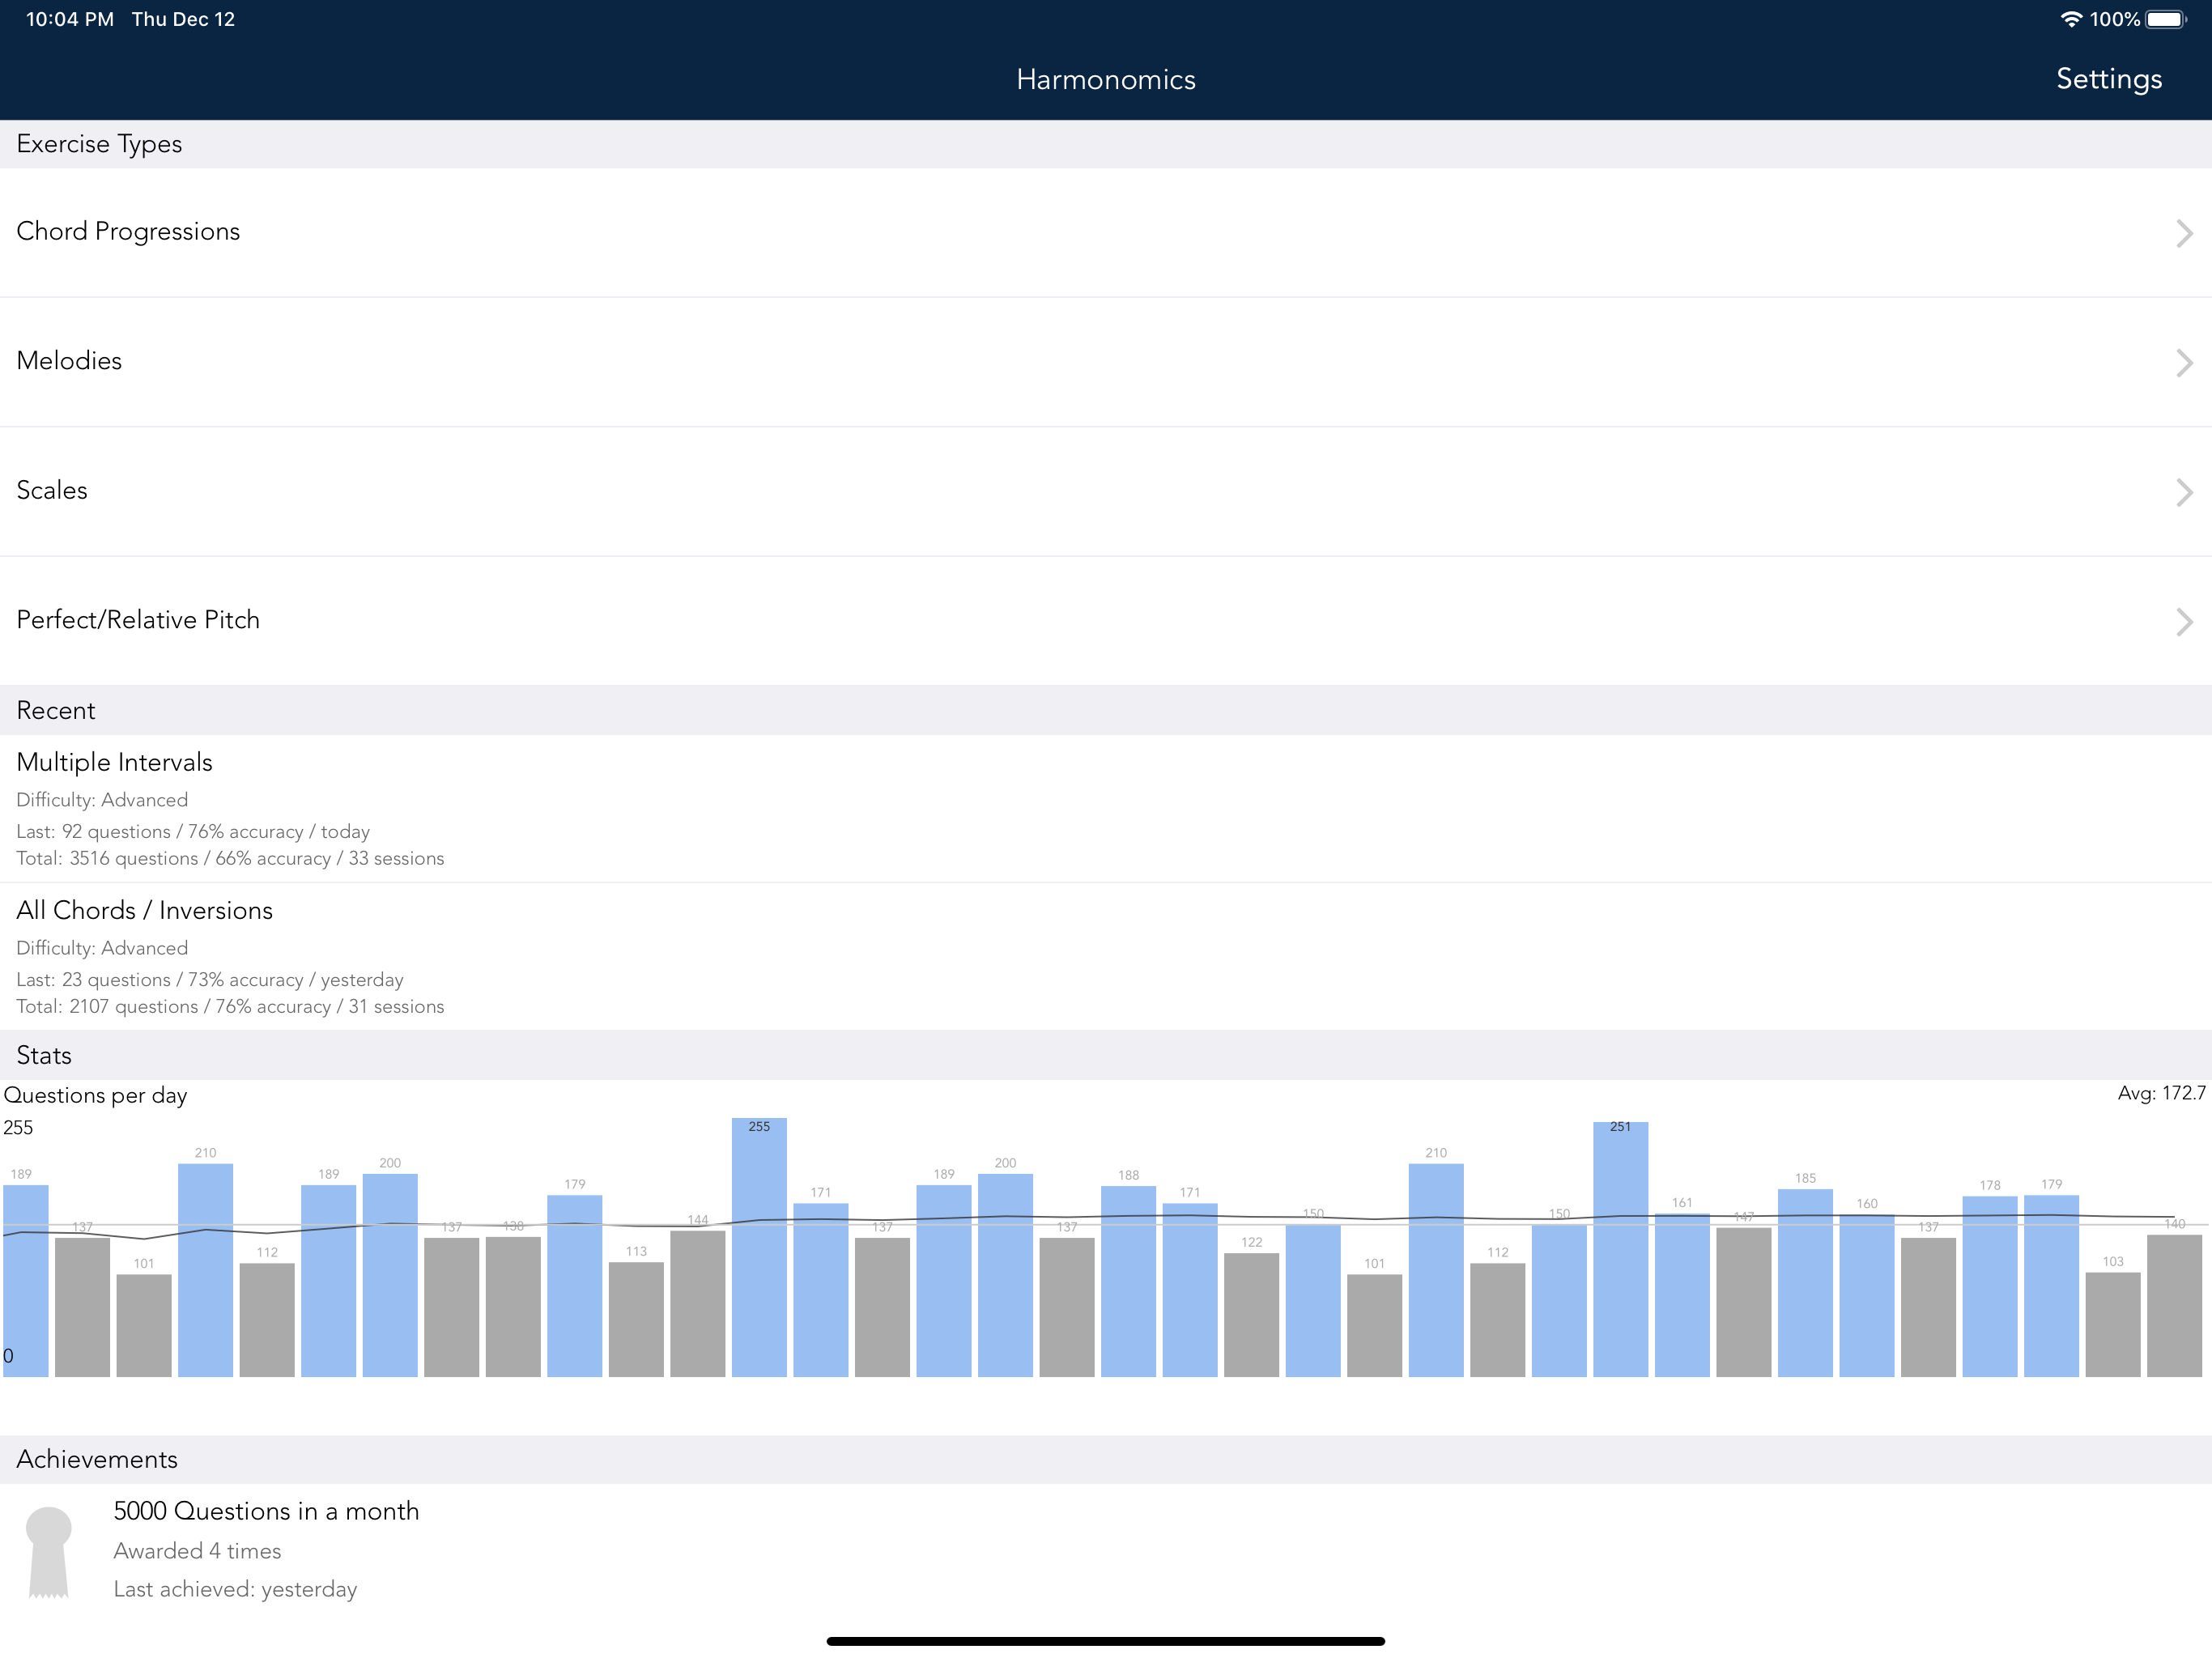The height and width of the screenshot is (1658, 2212).
Task: Tap the achievement ribbon medal icon
Action: coord(48,1552)
